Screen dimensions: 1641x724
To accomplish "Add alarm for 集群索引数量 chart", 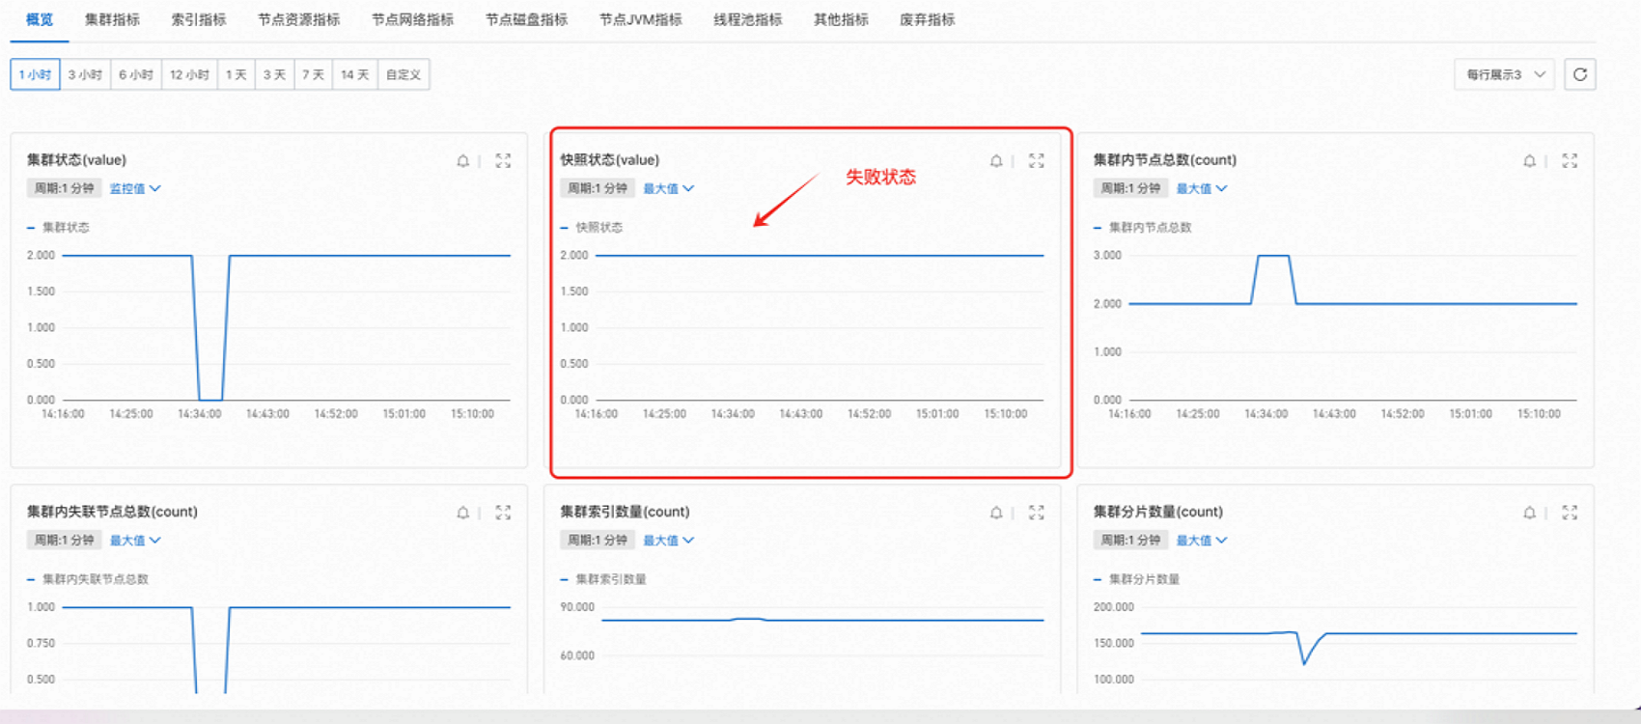I will point(996,513).
